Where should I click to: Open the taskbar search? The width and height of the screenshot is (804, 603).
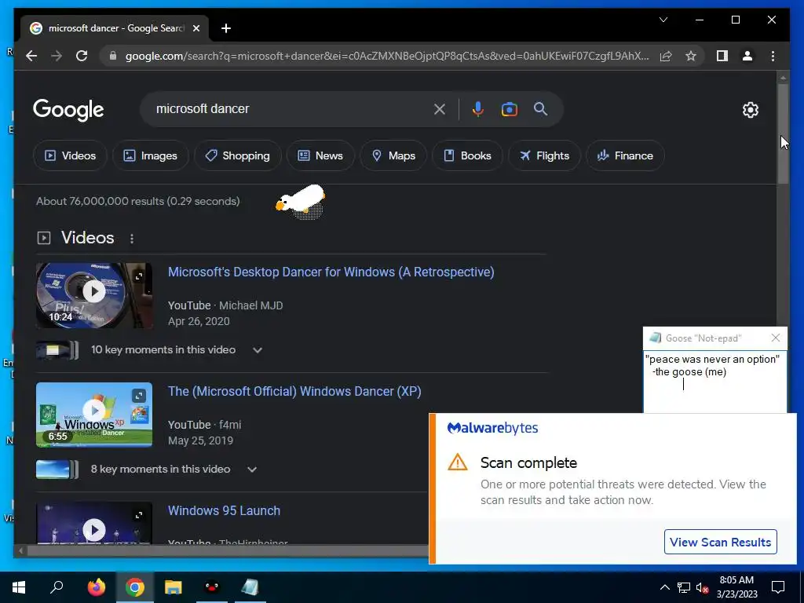[x=57, y=587]
